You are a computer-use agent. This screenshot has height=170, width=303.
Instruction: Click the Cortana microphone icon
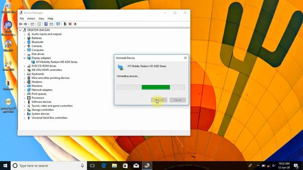82,166
